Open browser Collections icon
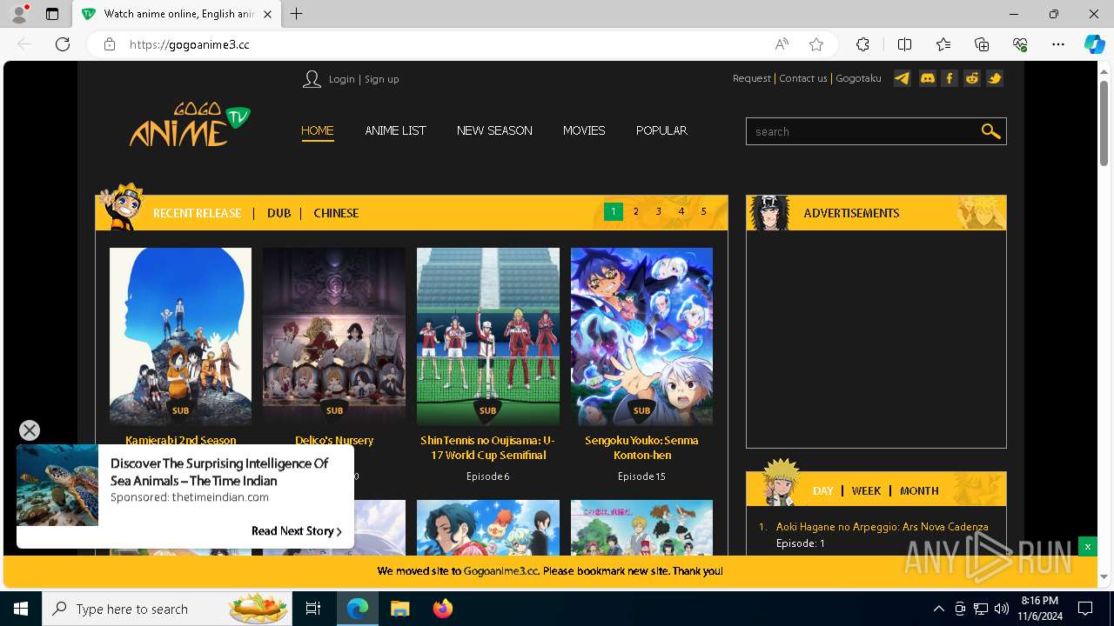The width and height of the screenshot is (1114, 626). [982, 44]
